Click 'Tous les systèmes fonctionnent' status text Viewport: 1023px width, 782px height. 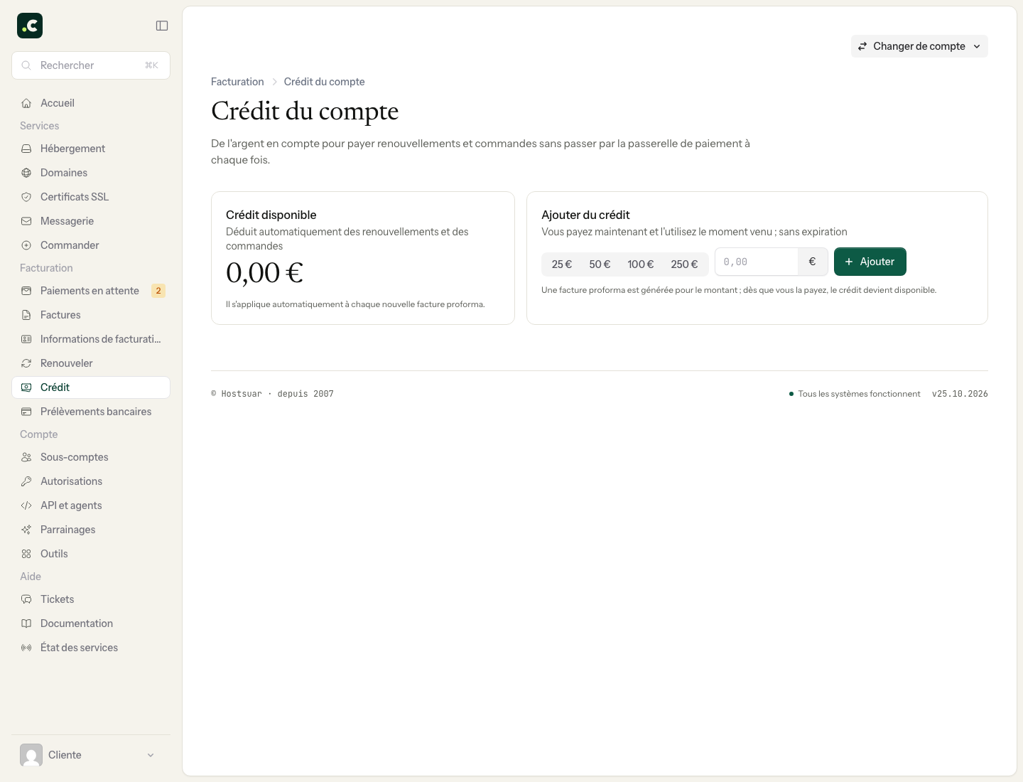point(859,394)
